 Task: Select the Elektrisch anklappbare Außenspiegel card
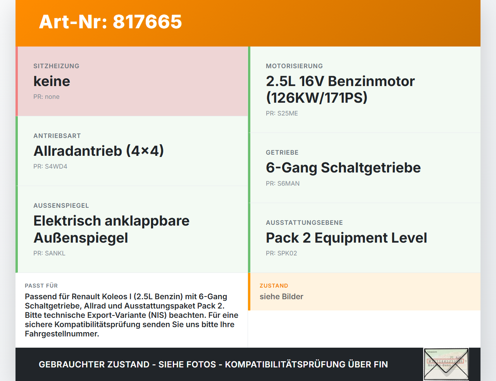tap(132, 229)
